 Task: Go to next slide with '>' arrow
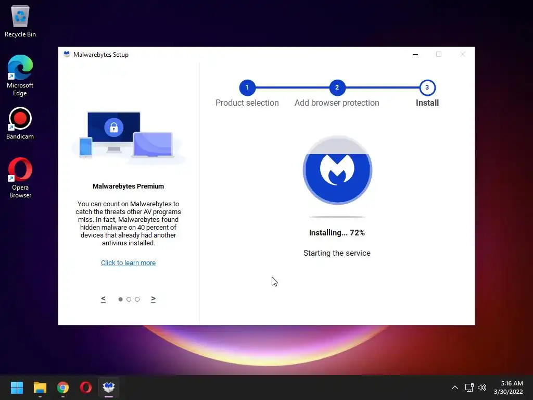[x=154, y=299]
